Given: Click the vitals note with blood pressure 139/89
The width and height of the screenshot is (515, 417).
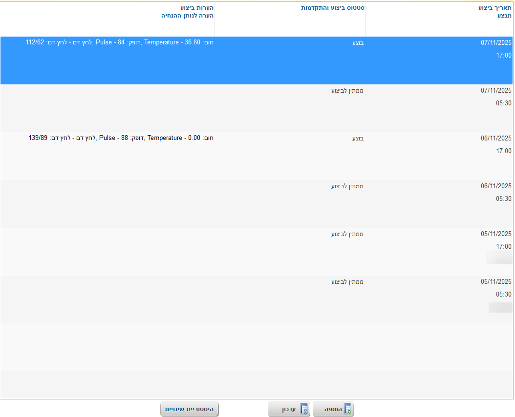Looking at the screenshot, I should coord(121,138).
